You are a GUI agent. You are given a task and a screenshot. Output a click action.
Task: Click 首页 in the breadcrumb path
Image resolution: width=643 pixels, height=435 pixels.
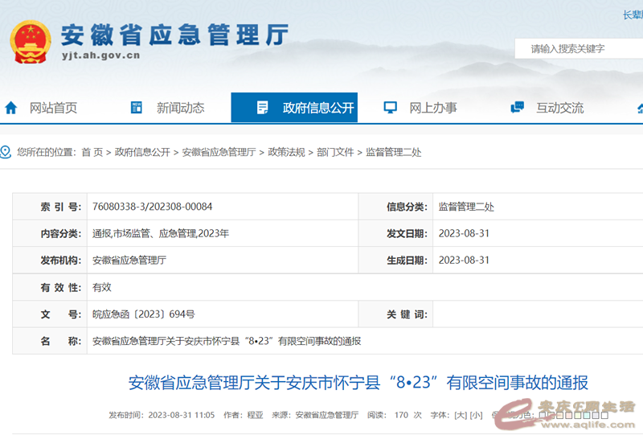92,152
